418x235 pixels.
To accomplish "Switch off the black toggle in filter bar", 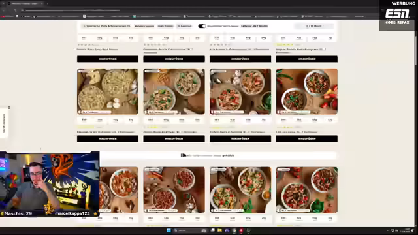I will [202, 26].
